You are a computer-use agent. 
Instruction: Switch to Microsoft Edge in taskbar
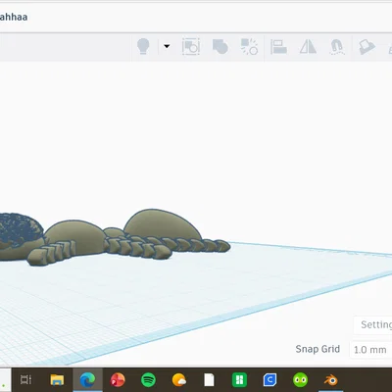tap(87, 380)
